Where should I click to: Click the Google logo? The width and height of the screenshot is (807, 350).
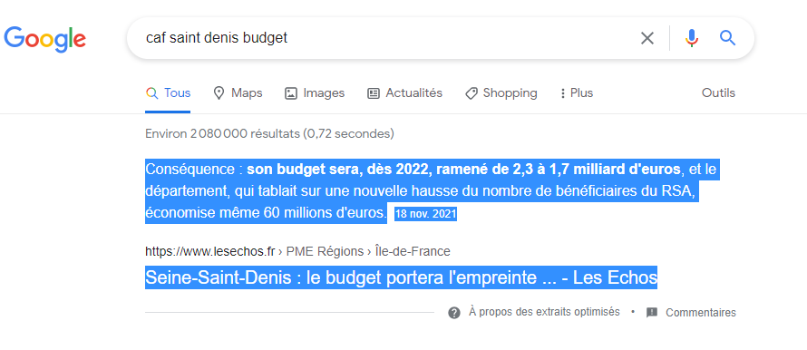pyautogui.click(x=44, y=39)
